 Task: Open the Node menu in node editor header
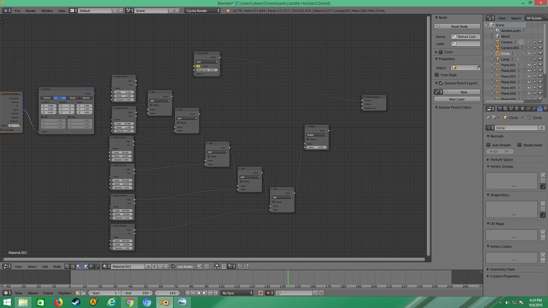pos(57,266)
